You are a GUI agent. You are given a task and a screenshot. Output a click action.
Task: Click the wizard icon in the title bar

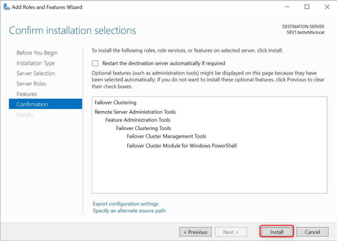[x=6, y=7]
